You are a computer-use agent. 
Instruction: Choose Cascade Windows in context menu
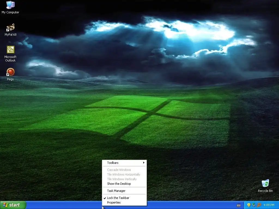point(124,170)
